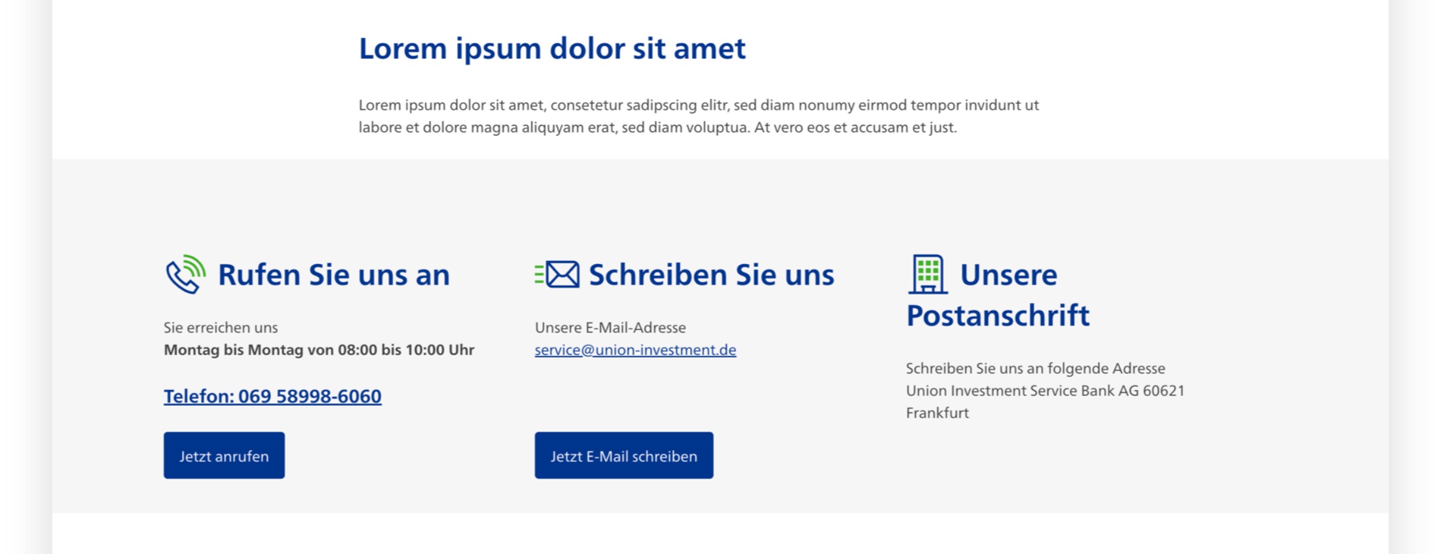Open the Telefon: 069 58998-6060 link
Image resolution: width=1441 pixels, height=554 pixels.
(x=273, y=396)
